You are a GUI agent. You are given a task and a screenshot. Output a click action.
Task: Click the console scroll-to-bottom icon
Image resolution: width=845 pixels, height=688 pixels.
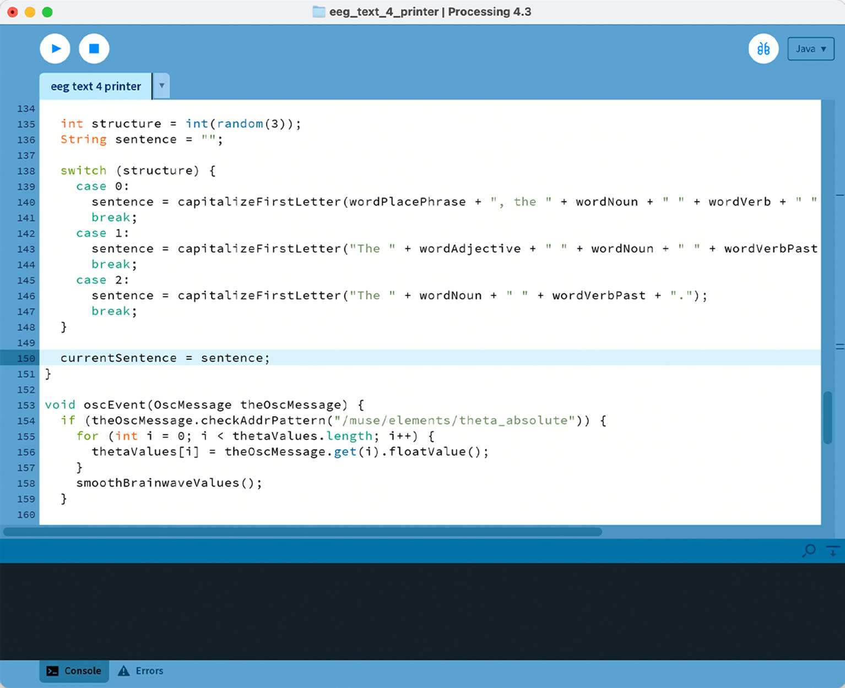833,550
